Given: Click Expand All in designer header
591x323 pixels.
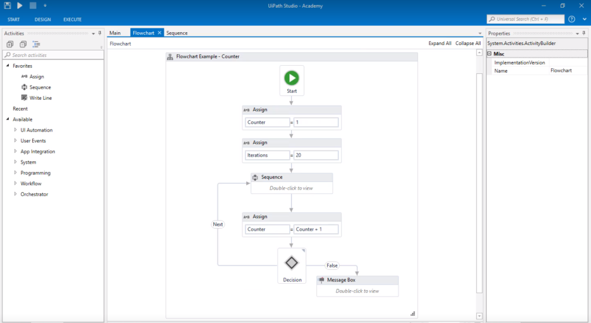Looking at the screenshot, I should coord(439,44).
